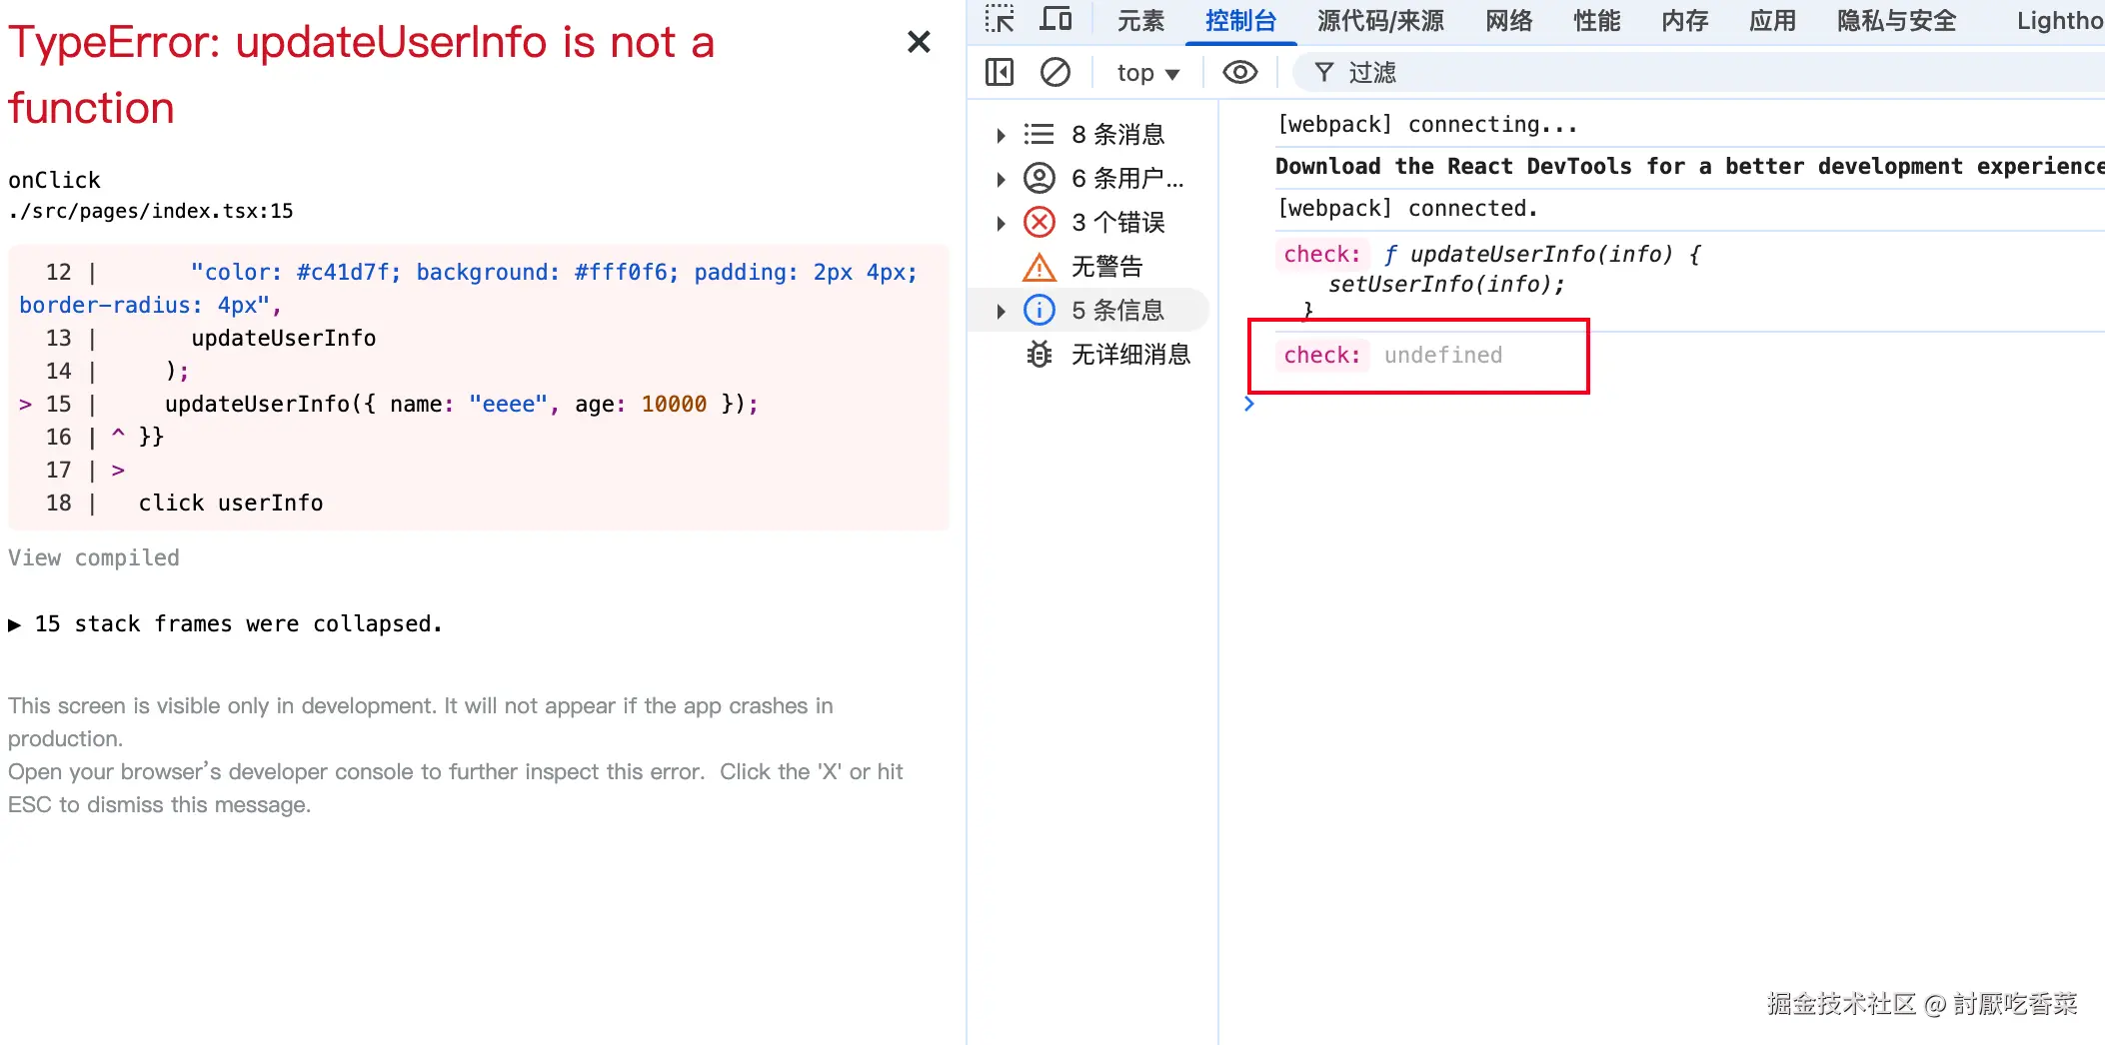Switch to the 控制台 tab

click(1240, 20)
